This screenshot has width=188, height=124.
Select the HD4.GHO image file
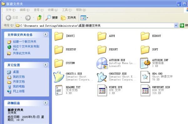[x=145, y=77]
